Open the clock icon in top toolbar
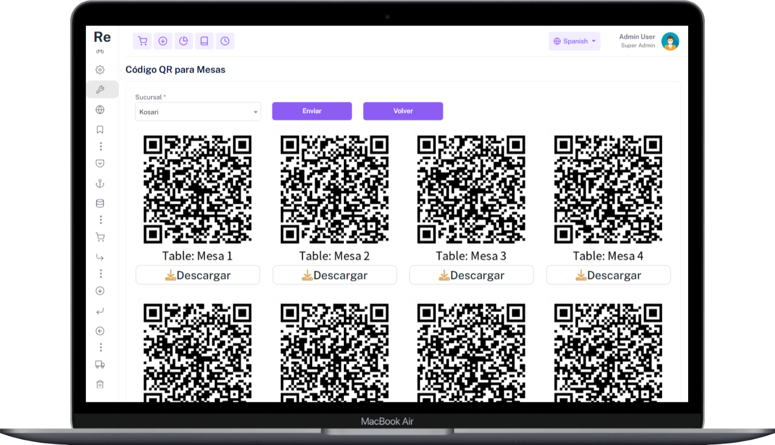 point(225,41)
